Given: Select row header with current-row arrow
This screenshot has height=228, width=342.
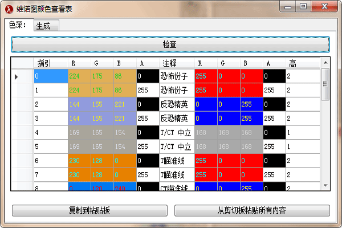Looking at the screenshot, I should click(x=22, y=76).
